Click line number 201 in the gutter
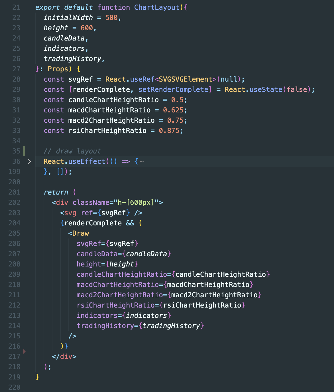This screenshot has height=392, width=334. pyautogui.click(x=14, y=192)
